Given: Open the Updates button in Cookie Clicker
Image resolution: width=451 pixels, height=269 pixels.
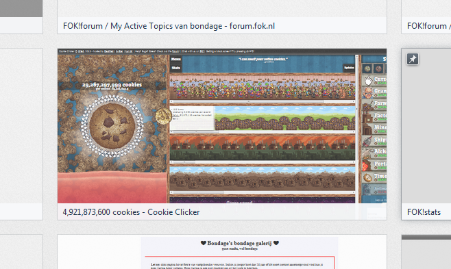Looking at the screenshot, I should pyautogui.click(x=349, y=68).
